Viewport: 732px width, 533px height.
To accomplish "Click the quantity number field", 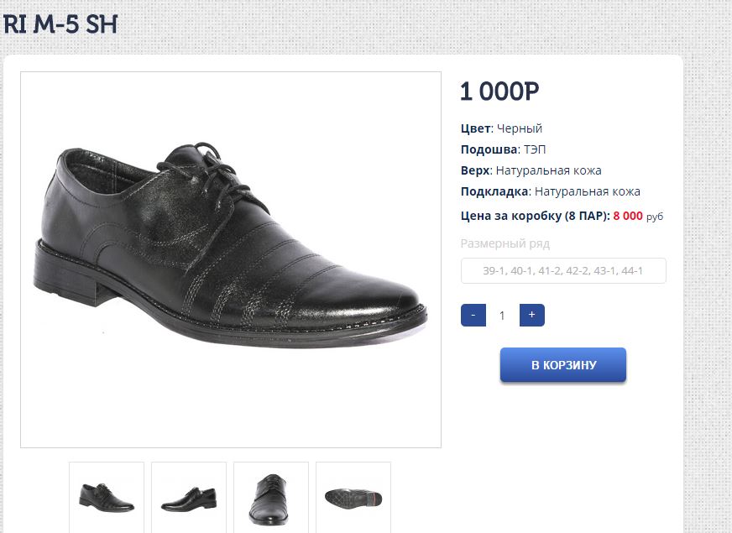I will coord(502,316).
